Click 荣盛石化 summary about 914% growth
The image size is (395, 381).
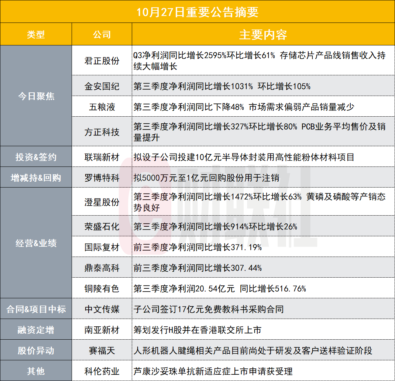point(215,227)
